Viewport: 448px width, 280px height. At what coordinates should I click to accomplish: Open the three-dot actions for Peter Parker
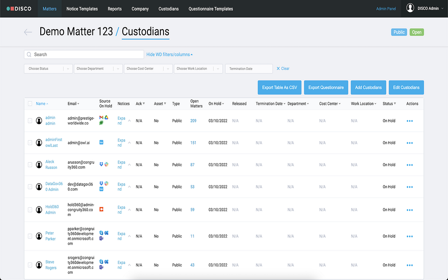coord(409,236)
